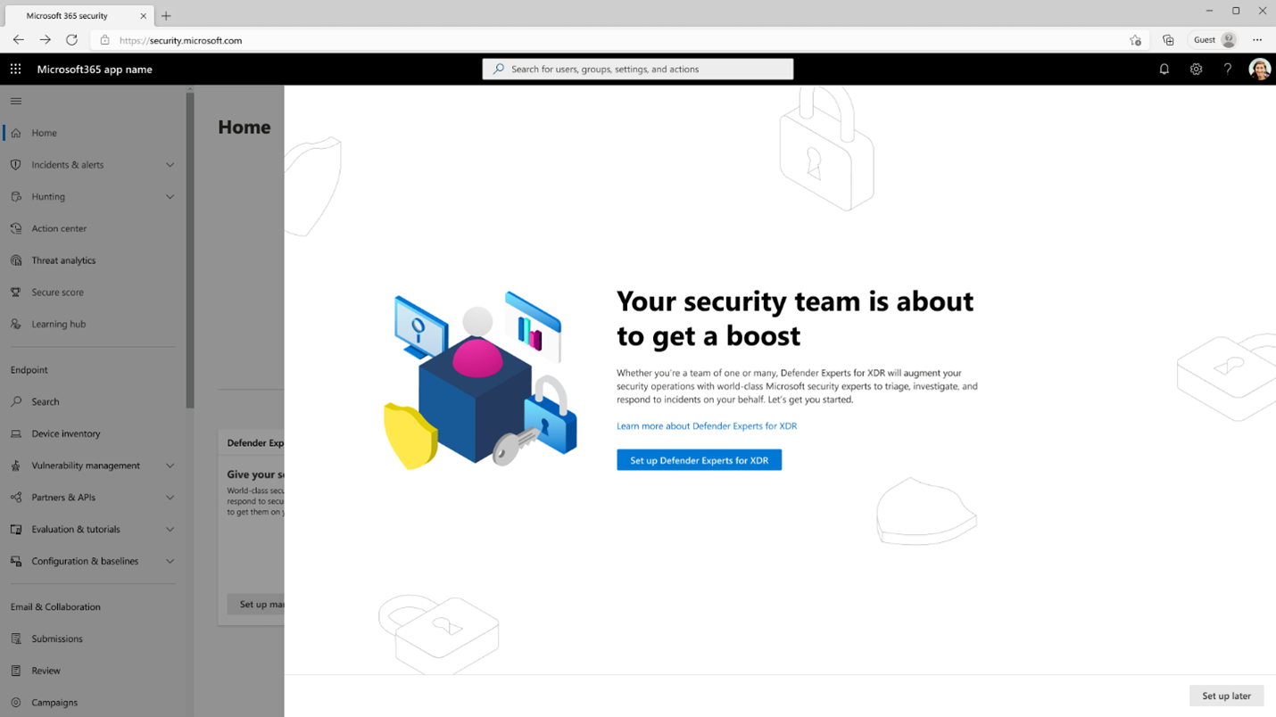Click the Set up later button
Screen dimensions: 1276x717
pyautogui.click(x=1226, y=696)
